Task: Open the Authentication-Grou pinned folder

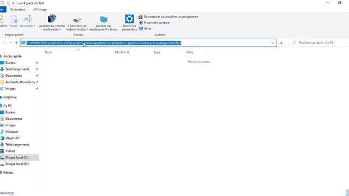Action: click(20, 82)
